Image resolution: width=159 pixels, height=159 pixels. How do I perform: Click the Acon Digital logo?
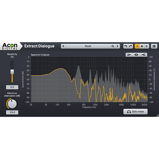[10, 46]
